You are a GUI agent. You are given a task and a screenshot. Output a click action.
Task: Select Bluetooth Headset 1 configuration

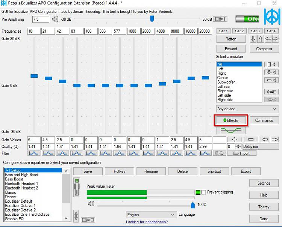pos(33,183)
